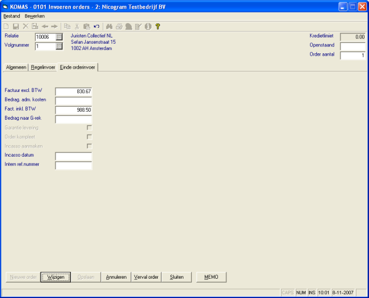
Task: Select the Einde orderinvoer tab
Action: pos(77,68)
